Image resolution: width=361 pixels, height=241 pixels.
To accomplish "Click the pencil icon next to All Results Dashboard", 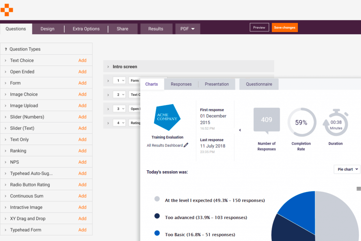I will [x=186, y=145].
